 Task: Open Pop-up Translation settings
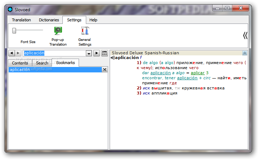[58, 36]
